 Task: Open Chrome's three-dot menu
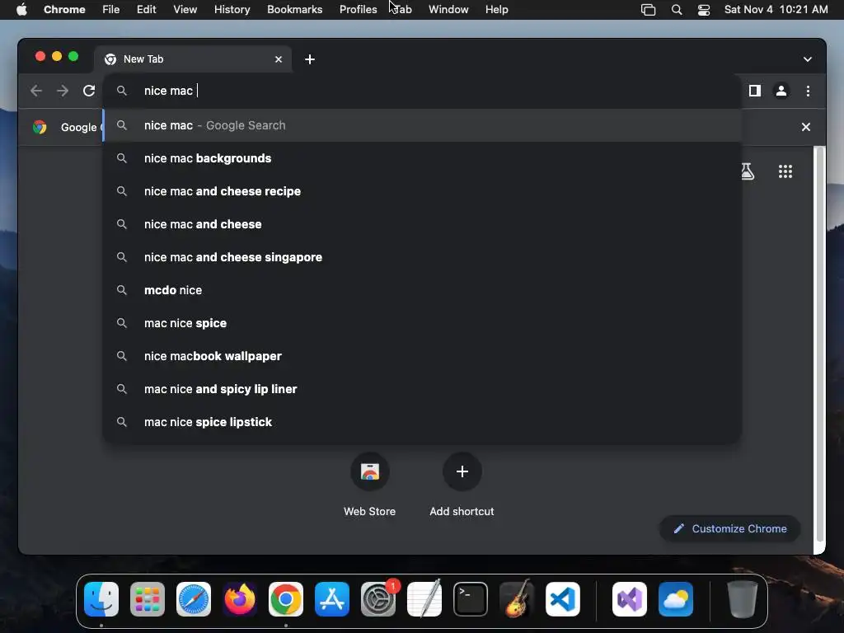808,91
